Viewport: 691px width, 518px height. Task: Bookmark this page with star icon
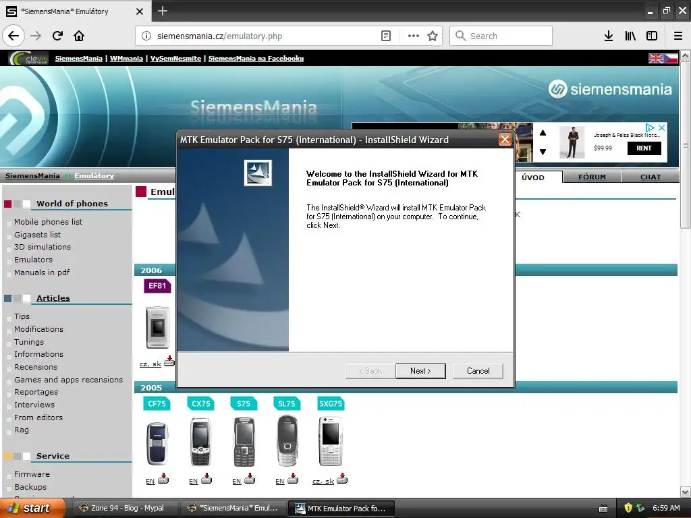coord(433,36)
